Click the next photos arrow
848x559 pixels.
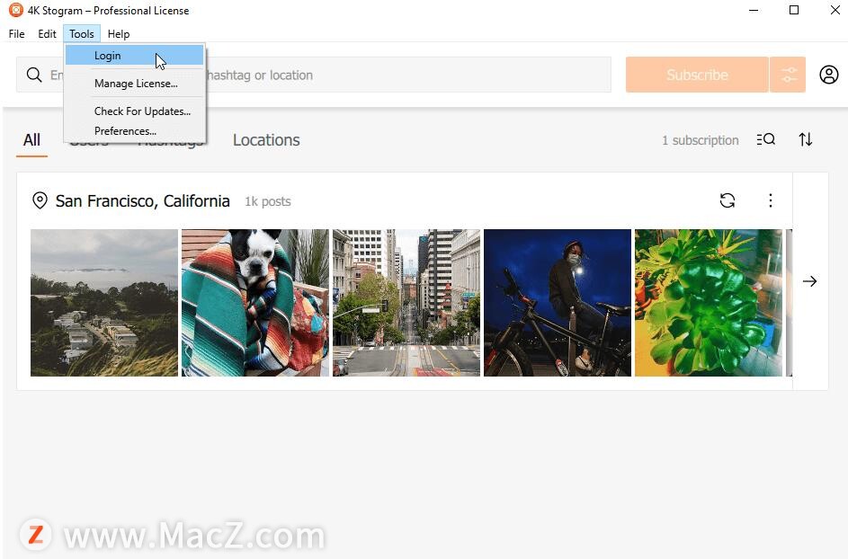tap(809, 281)
